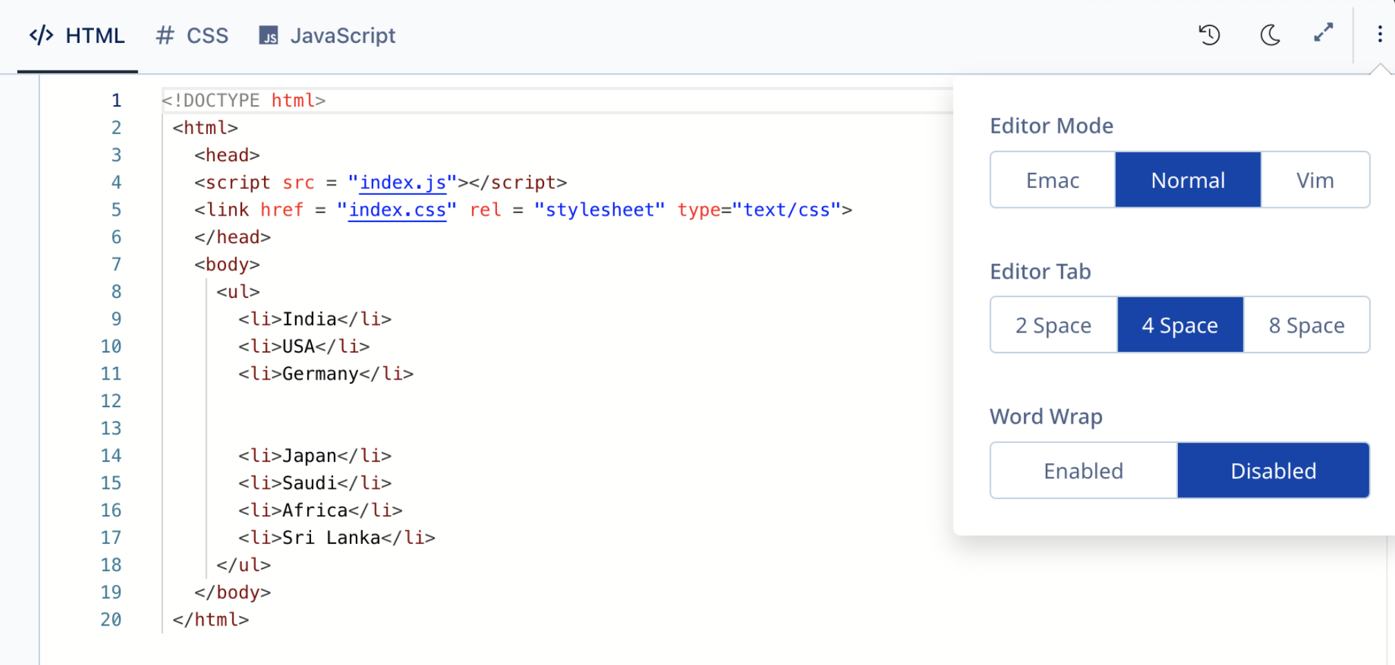Click line number 12 in gutter
1395x665 pixels.
pyautogui.click(x=111, y=401)
